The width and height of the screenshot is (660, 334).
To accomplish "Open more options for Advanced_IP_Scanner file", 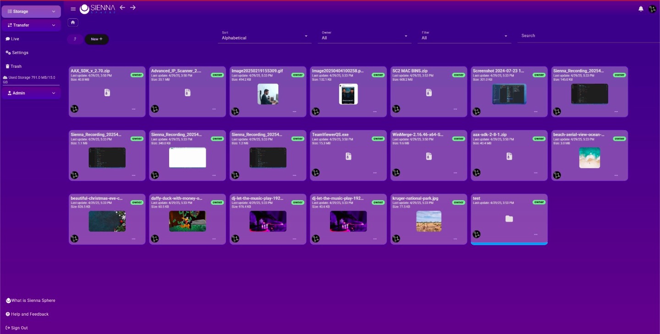I will click(x=214, y=109).
